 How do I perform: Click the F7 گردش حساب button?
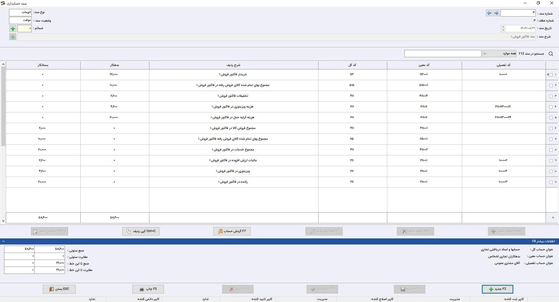(232, 231)
